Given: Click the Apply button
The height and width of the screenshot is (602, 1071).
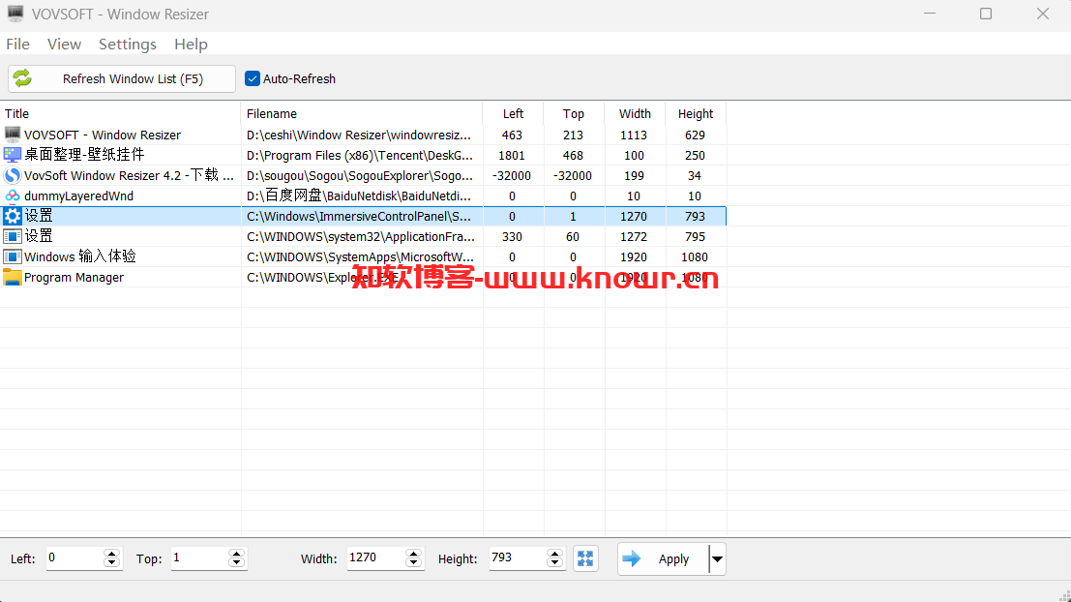Looking at the screenshot, I should coord(664,559).
